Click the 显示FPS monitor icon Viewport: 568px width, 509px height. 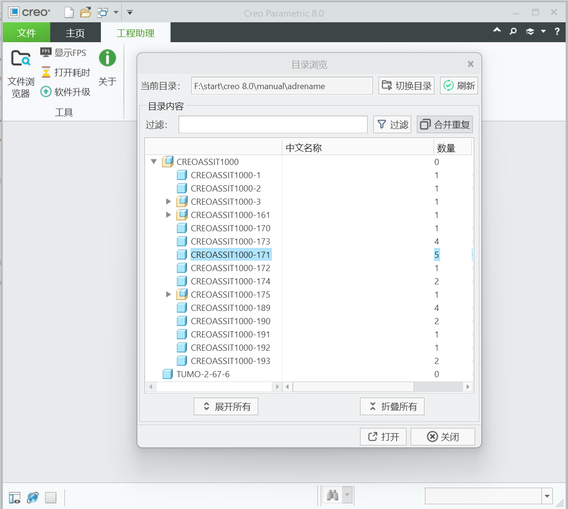pos(46,52)
